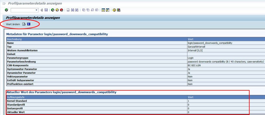The width and height of the screenshot is (265, 115).
Task: Click the Find binoculars icon
Action: [72, 10]
